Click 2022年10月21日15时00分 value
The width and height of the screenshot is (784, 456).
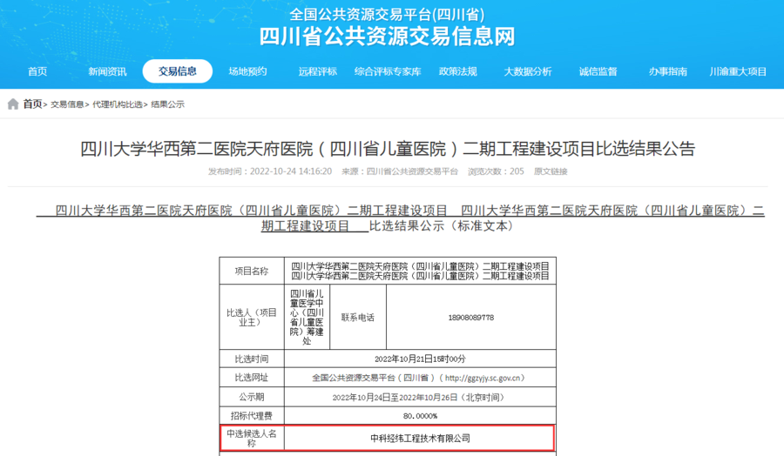(x=420, y=359)
